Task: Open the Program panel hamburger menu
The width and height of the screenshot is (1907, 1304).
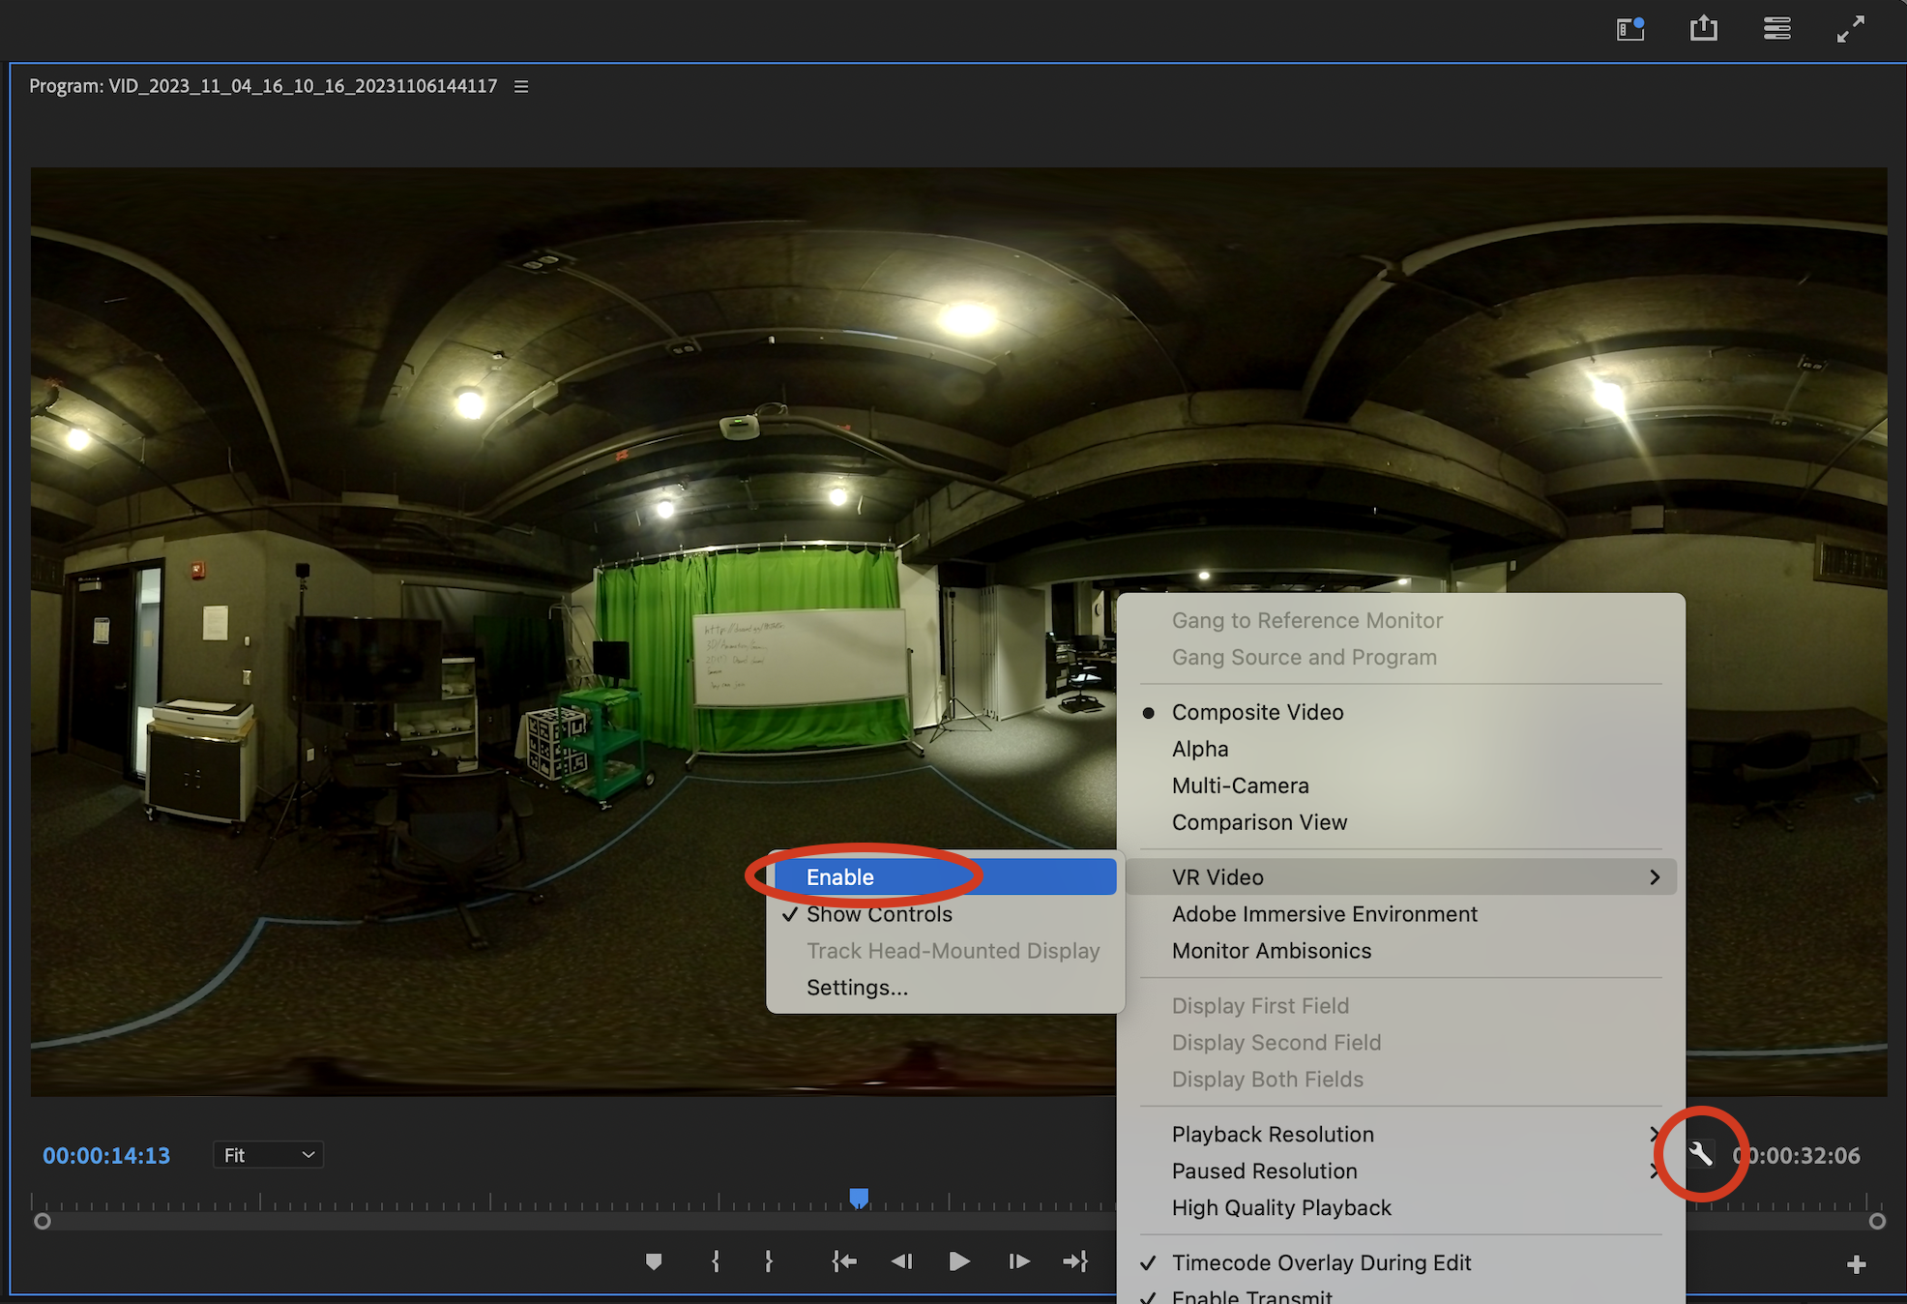Action: 521,86
